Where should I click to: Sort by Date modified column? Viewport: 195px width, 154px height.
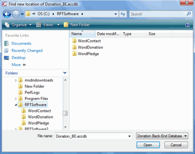click(x=108, y=34)
